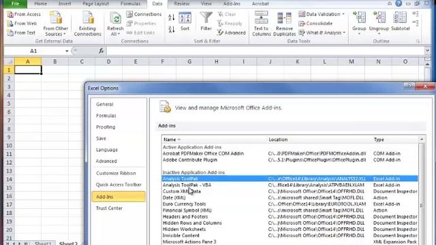Expand the formula bar
436x245 pixels.
click(427, 51)
